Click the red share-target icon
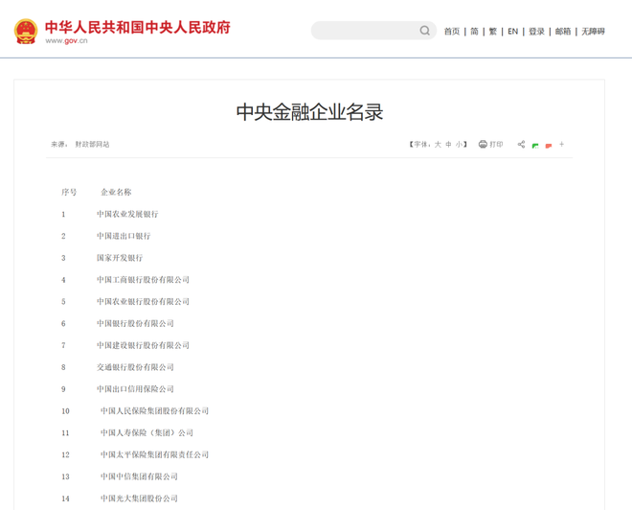The height and width of the screenshot is (510, 632). click(x=549, y=146)
